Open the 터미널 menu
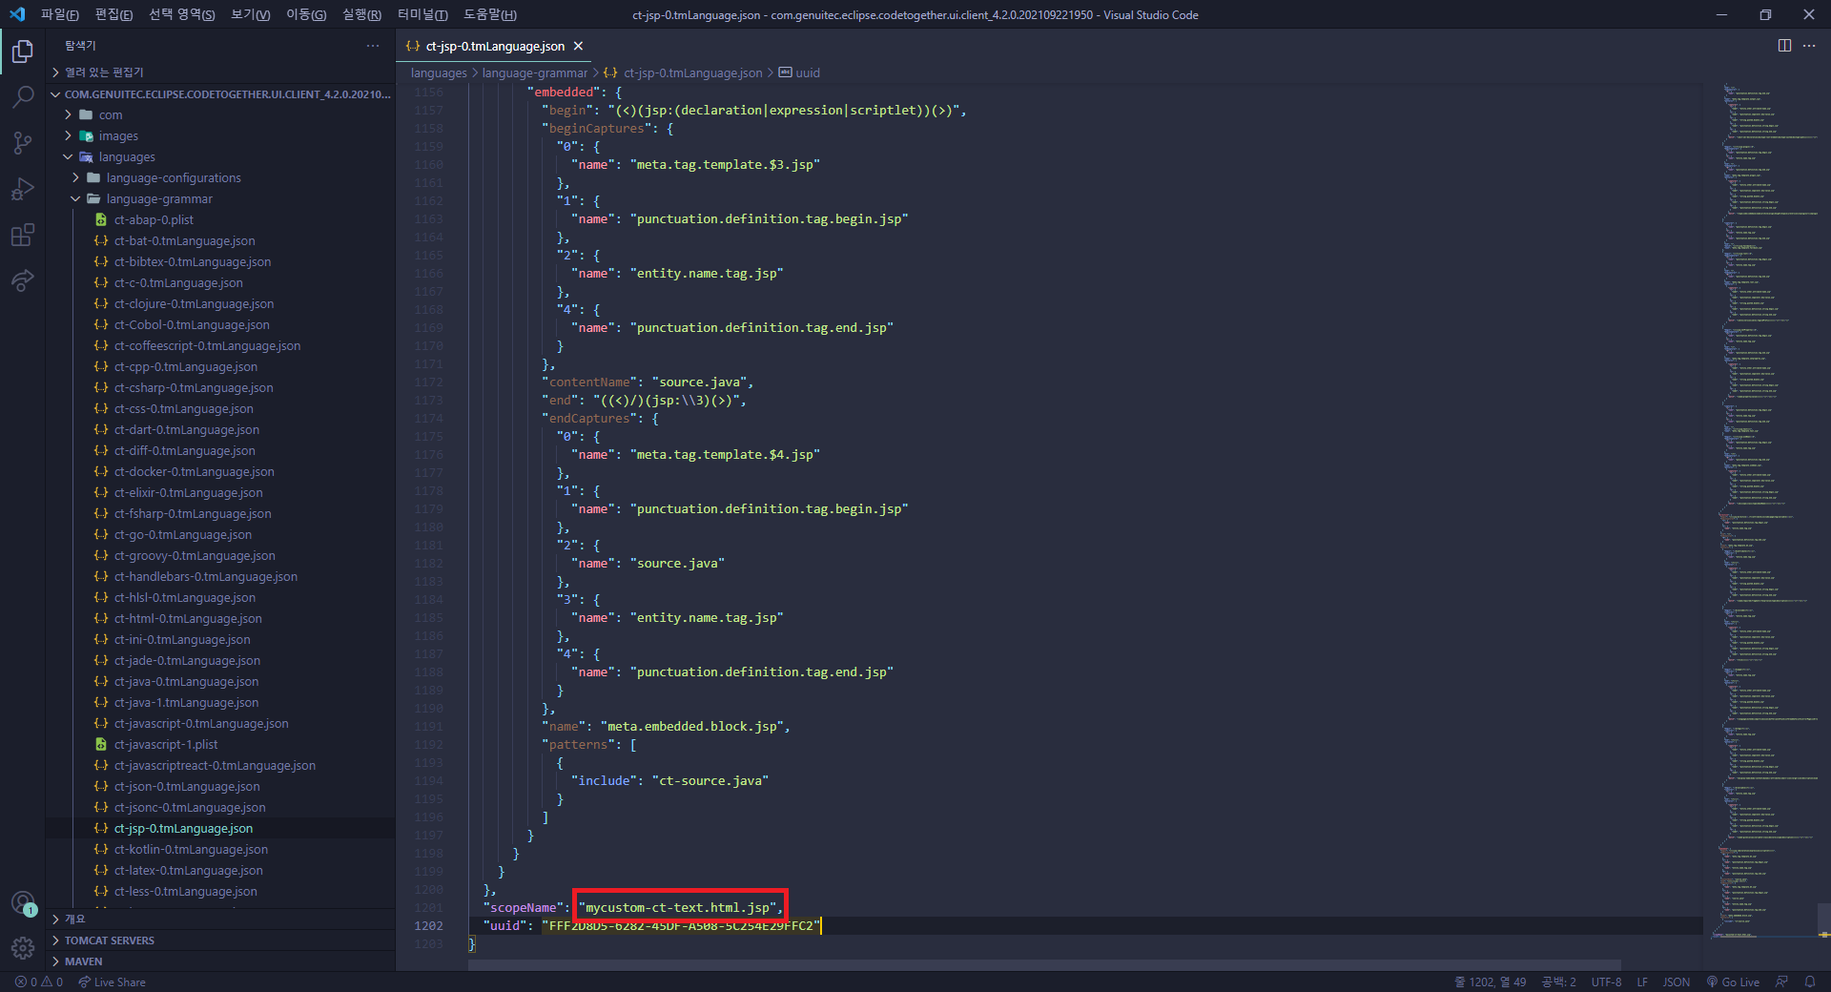The image size is (1831, 992). click(x=422, y=14)
